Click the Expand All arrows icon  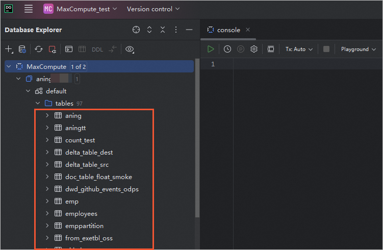click(149, 30)
